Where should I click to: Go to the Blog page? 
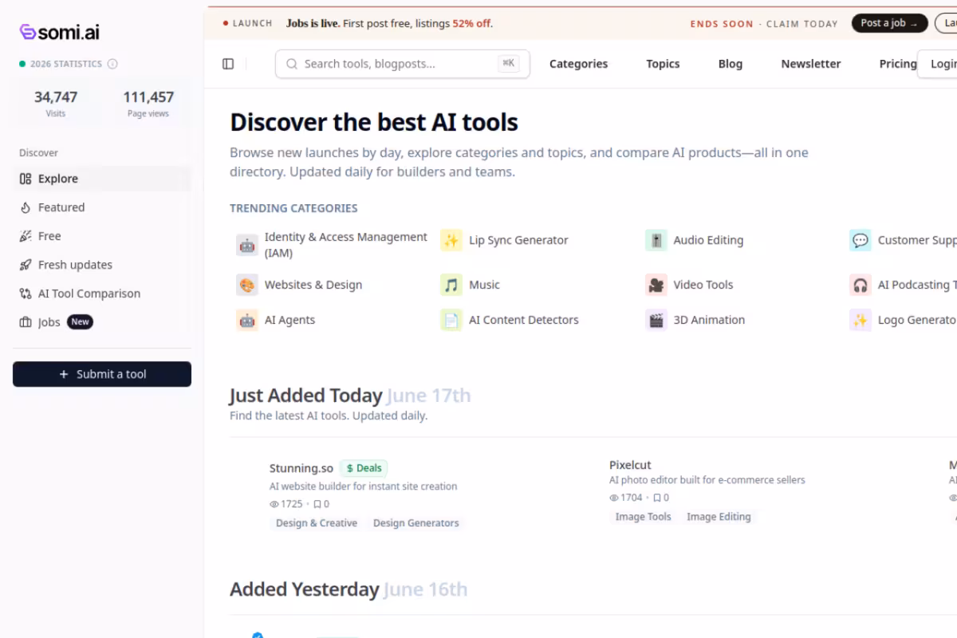pos(730,64)
